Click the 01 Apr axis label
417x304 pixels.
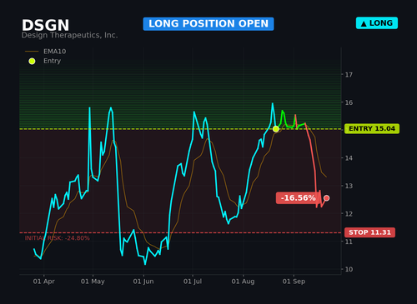click(x=43, y=282)
